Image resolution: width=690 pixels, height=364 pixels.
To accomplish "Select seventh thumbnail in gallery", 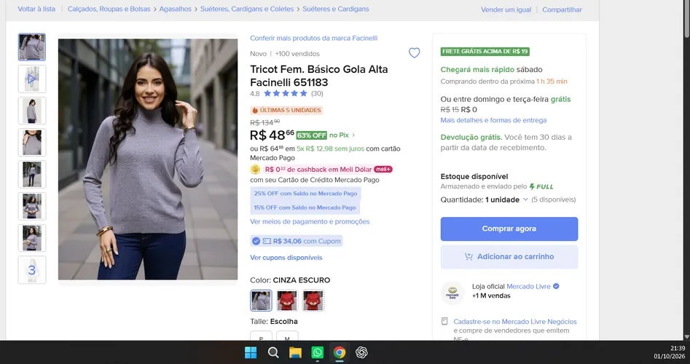I will tap(31, 238).
